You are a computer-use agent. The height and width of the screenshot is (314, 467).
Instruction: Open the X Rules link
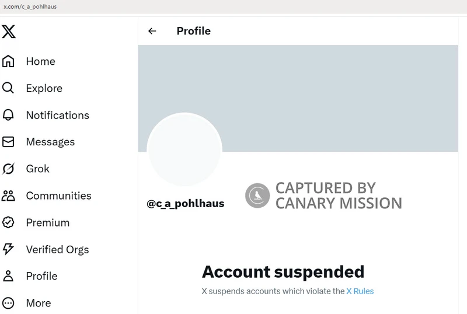[x=360, y=291]
